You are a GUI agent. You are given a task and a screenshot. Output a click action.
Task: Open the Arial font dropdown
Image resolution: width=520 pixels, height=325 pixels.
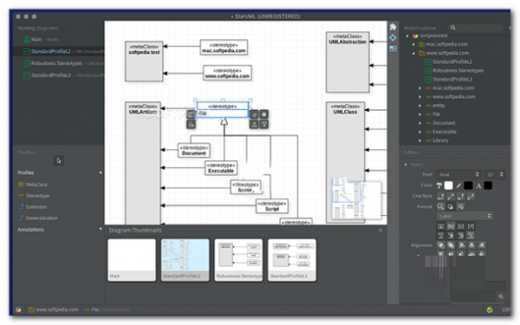[x=458, y=174]
